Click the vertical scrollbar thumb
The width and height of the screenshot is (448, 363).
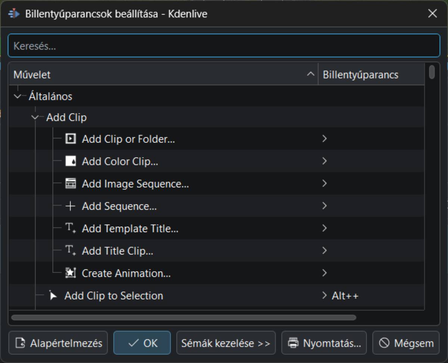tap(432, 72)
